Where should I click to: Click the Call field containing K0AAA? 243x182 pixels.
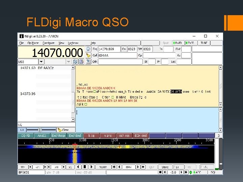coord(117,55)
